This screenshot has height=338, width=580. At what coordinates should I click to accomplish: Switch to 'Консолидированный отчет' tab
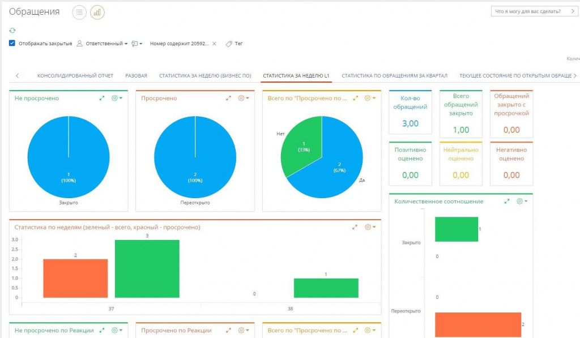(x=75, y=75)
